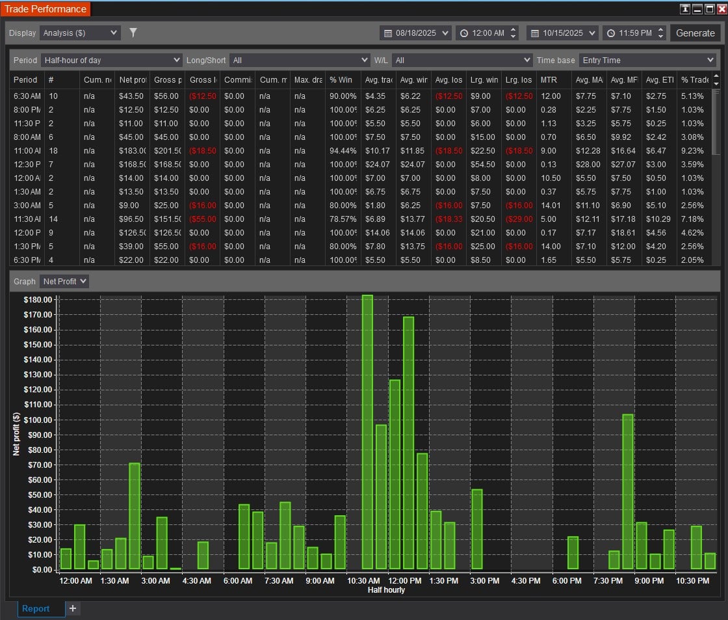Click the end date calendar icon
Screen dimensions: 728x620
click(x=535, y=33)
